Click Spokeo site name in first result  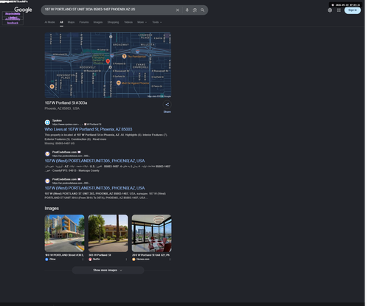pos(57,120)
